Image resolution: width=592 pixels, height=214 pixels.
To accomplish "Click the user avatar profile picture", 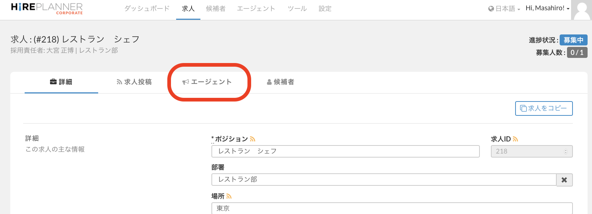I will tap(582, 10).
